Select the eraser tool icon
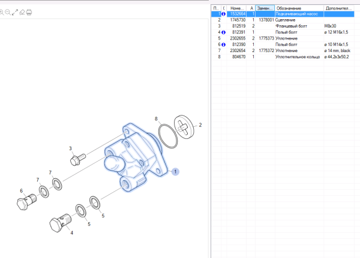Image resolution: width=360 pixels, height=258 pixels. 22,12
